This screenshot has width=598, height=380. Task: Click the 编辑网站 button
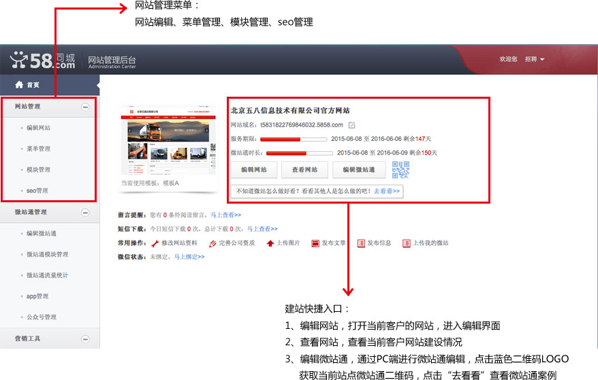(x=253, y=170)
